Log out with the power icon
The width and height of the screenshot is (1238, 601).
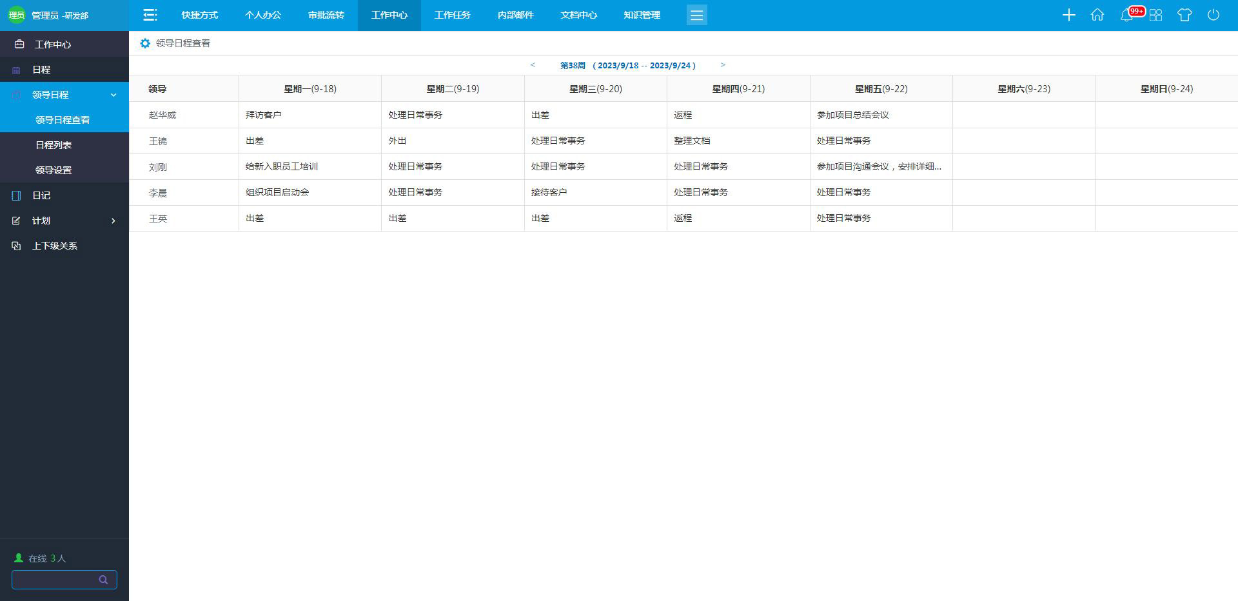1213,14
